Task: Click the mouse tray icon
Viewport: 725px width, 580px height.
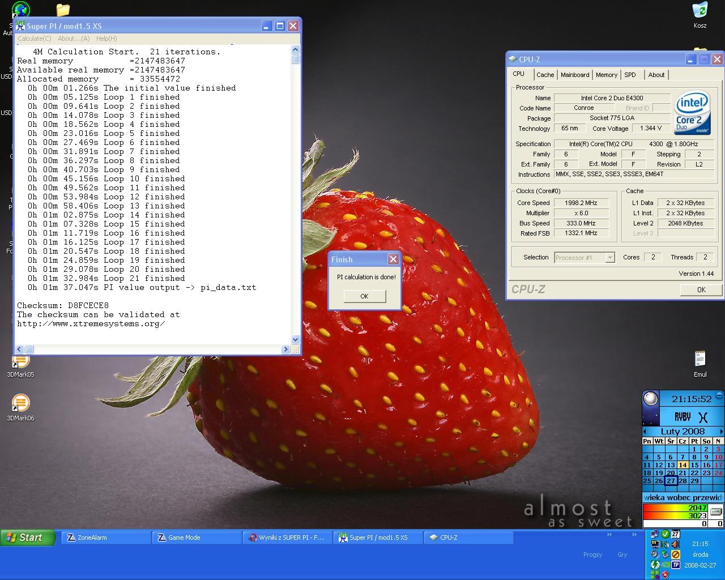Action: point(667,544)
